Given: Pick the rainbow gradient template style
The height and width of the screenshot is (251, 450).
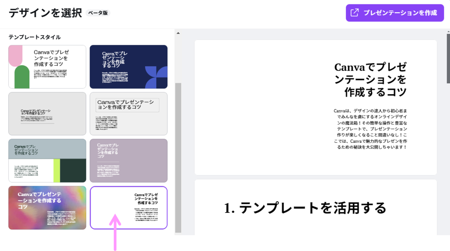Looking at the screenshot, I should point(47,208).
